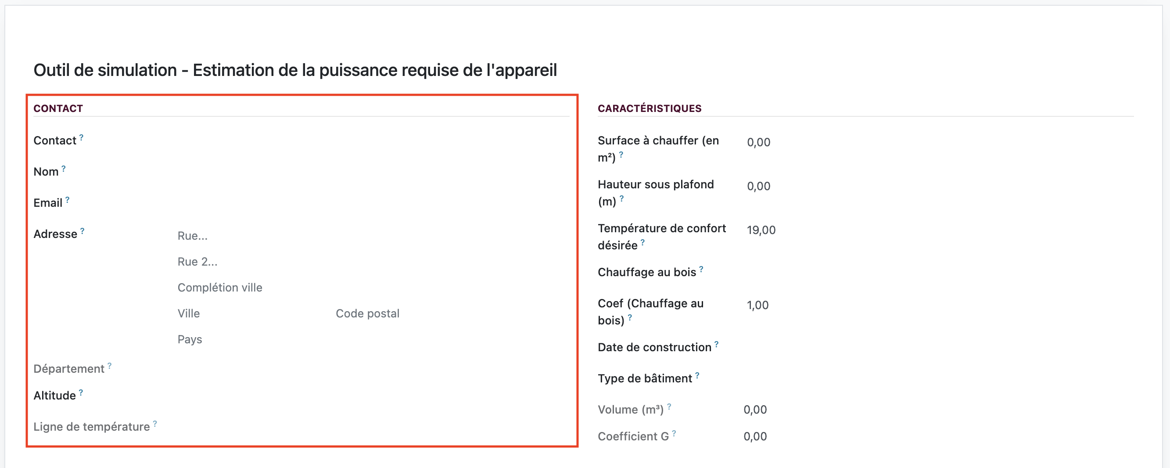The image size is (1170, 468).
Task: Click the question mark next to Email
Action: coord(67,199)
